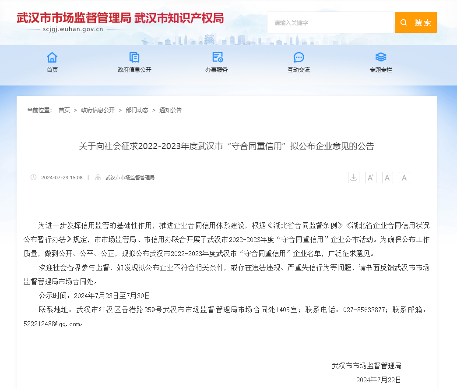Select the 专题专栏 menu label
The image size is (457, 388).
pos(381,70)
